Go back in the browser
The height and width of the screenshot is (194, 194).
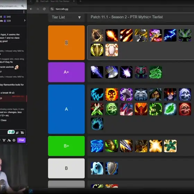pos(31,9)
